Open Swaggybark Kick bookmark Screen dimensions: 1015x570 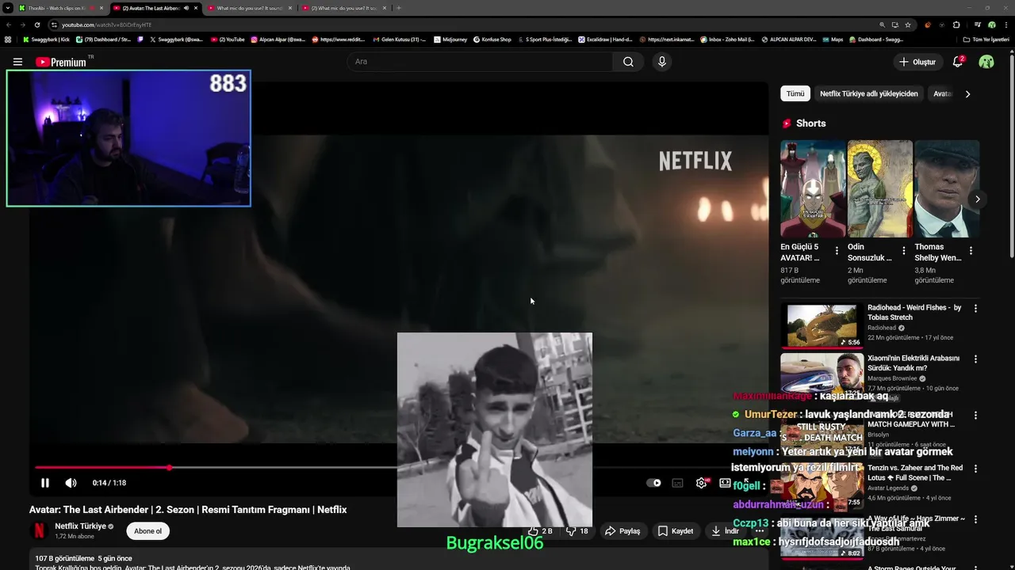[x=46, y=40]
